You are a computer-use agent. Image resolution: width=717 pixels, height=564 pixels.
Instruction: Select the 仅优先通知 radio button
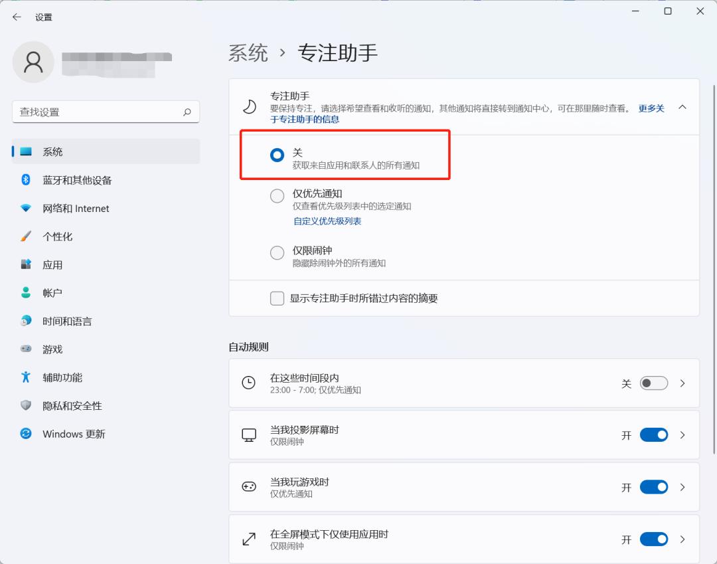coord(277,195)
